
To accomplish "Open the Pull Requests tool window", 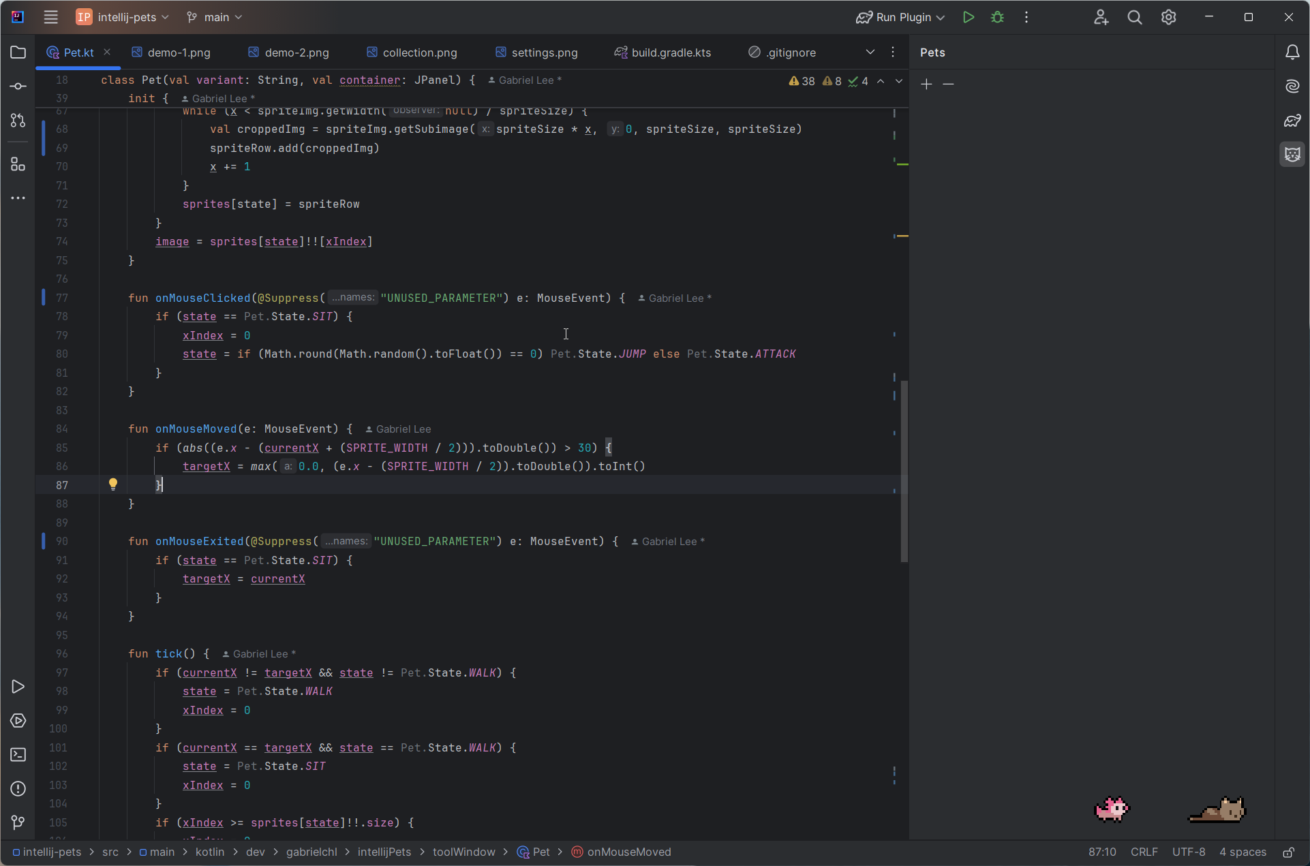I will [18, 121].
